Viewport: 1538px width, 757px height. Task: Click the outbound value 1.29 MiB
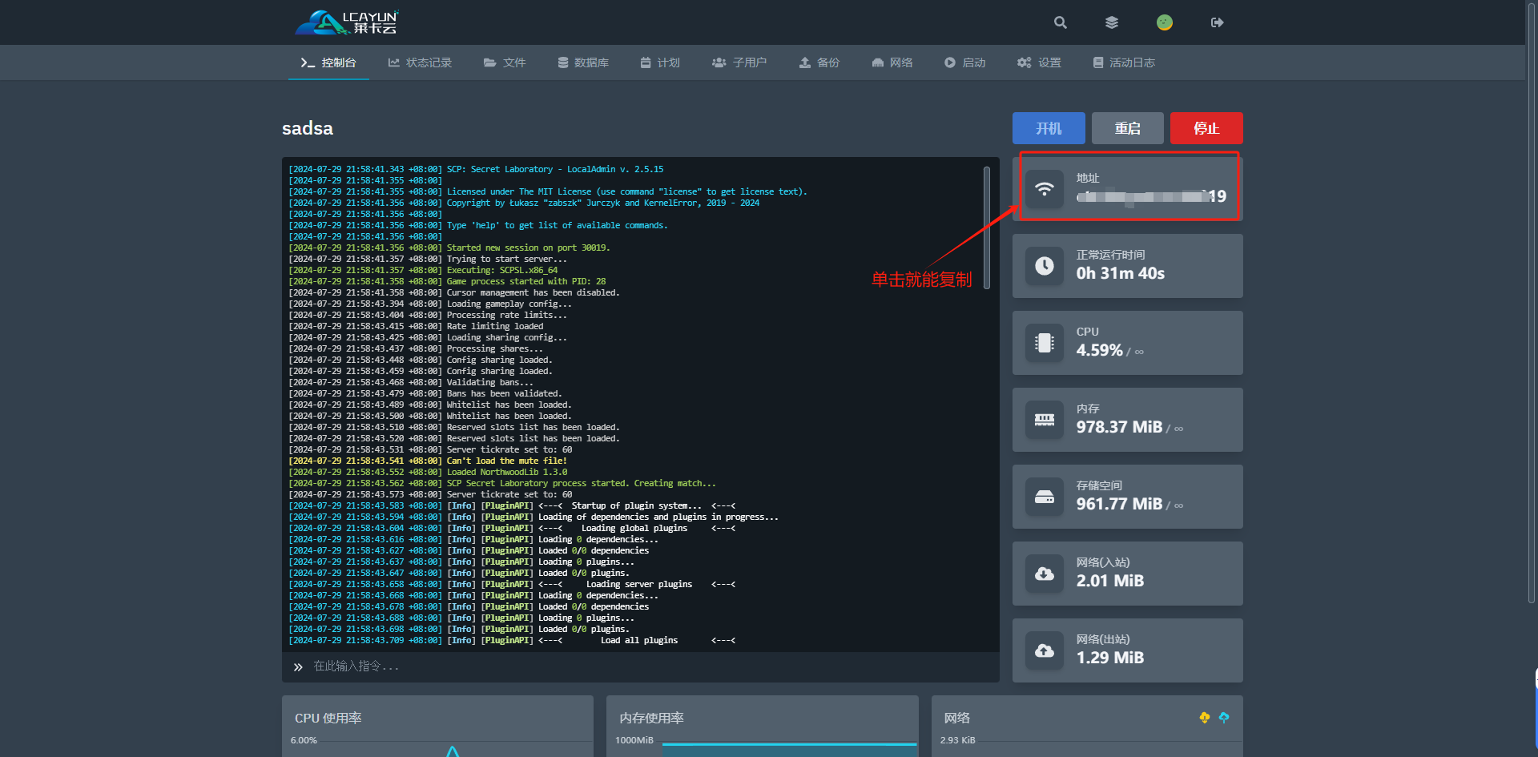[x=1110, y=658]
